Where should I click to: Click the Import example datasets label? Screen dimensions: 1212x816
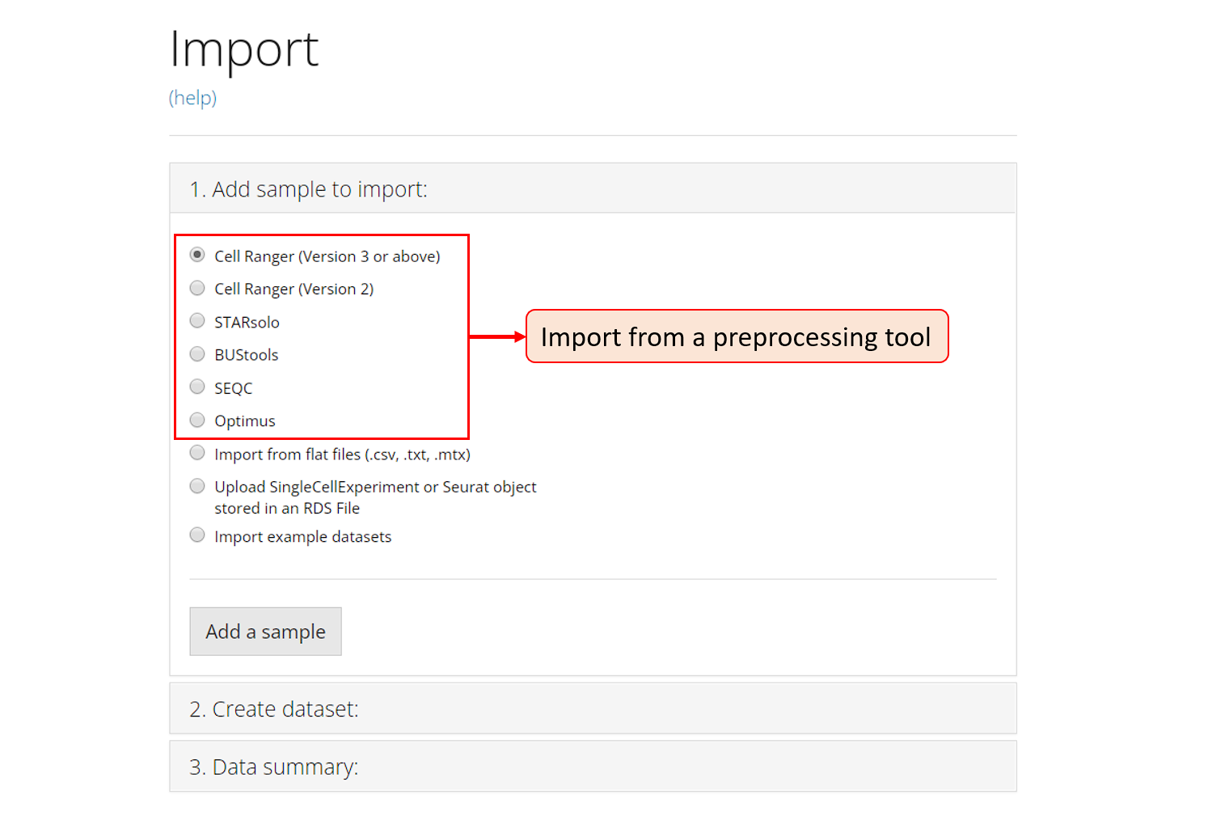pyautogui.click(x=302, y=537)
